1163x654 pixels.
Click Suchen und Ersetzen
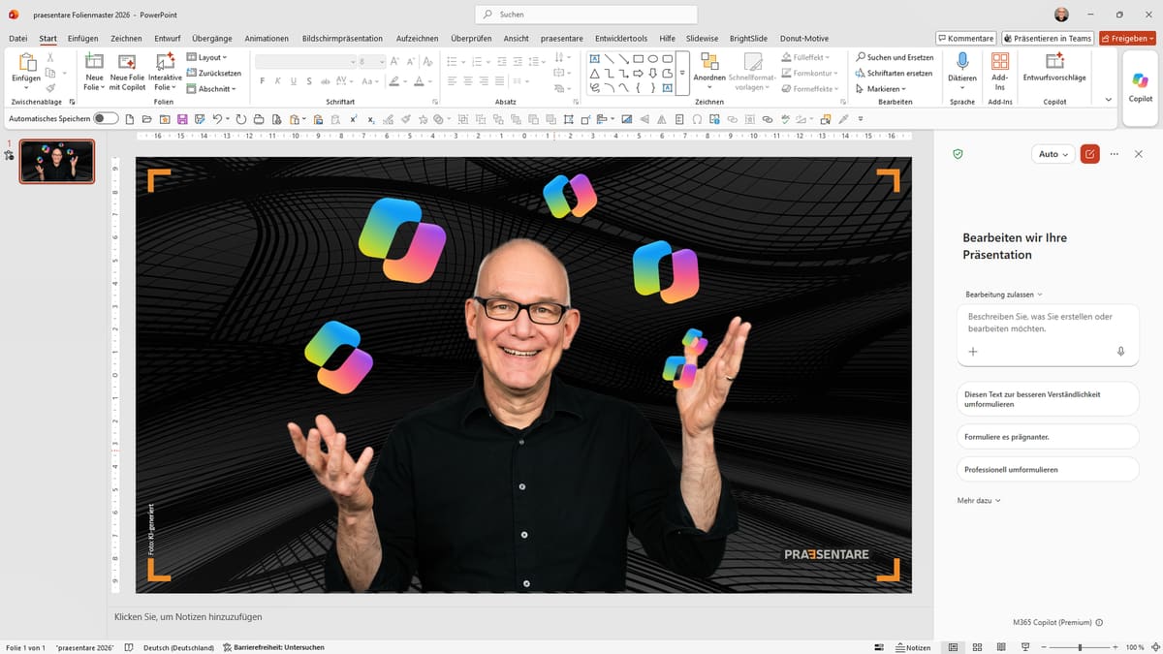894,57
